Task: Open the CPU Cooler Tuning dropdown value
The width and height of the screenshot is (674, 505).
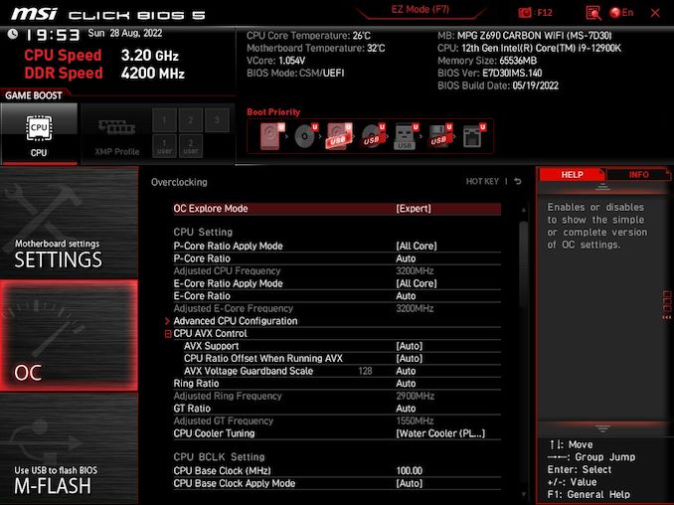Action: coord(440,433)
